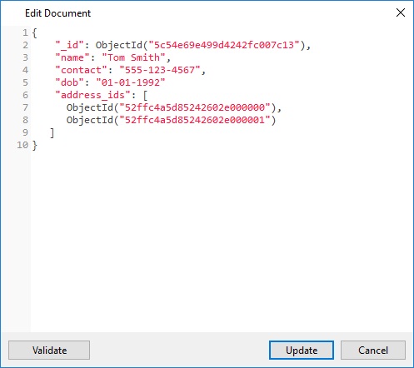Click the "name" key on line 3
The height and width of the screenshot is (368, 414).
(72, 57)
